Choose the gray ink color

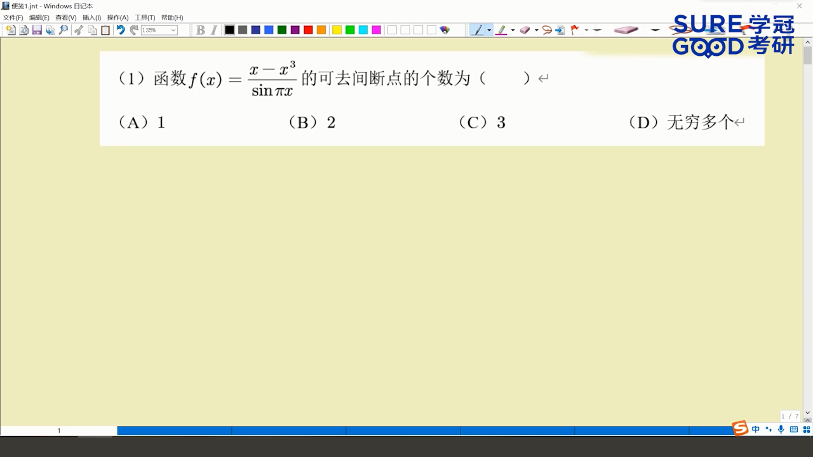click(x=243, y=30)
